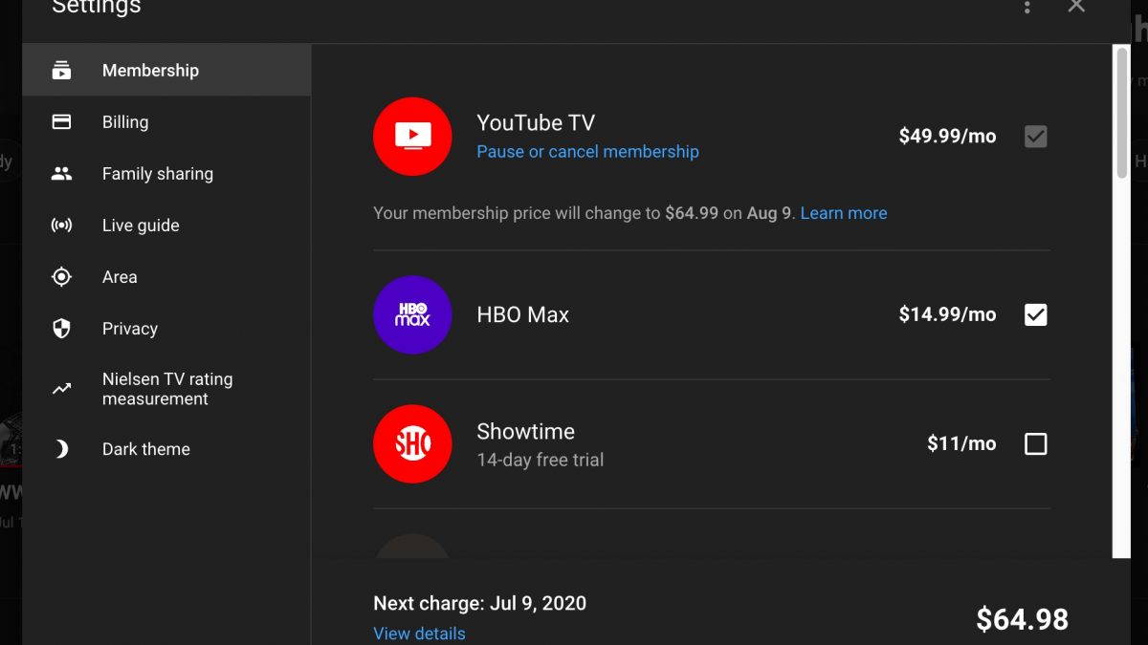Click the red YouTube TV logo
1148x645 pixels.
[x=412, y=137]
